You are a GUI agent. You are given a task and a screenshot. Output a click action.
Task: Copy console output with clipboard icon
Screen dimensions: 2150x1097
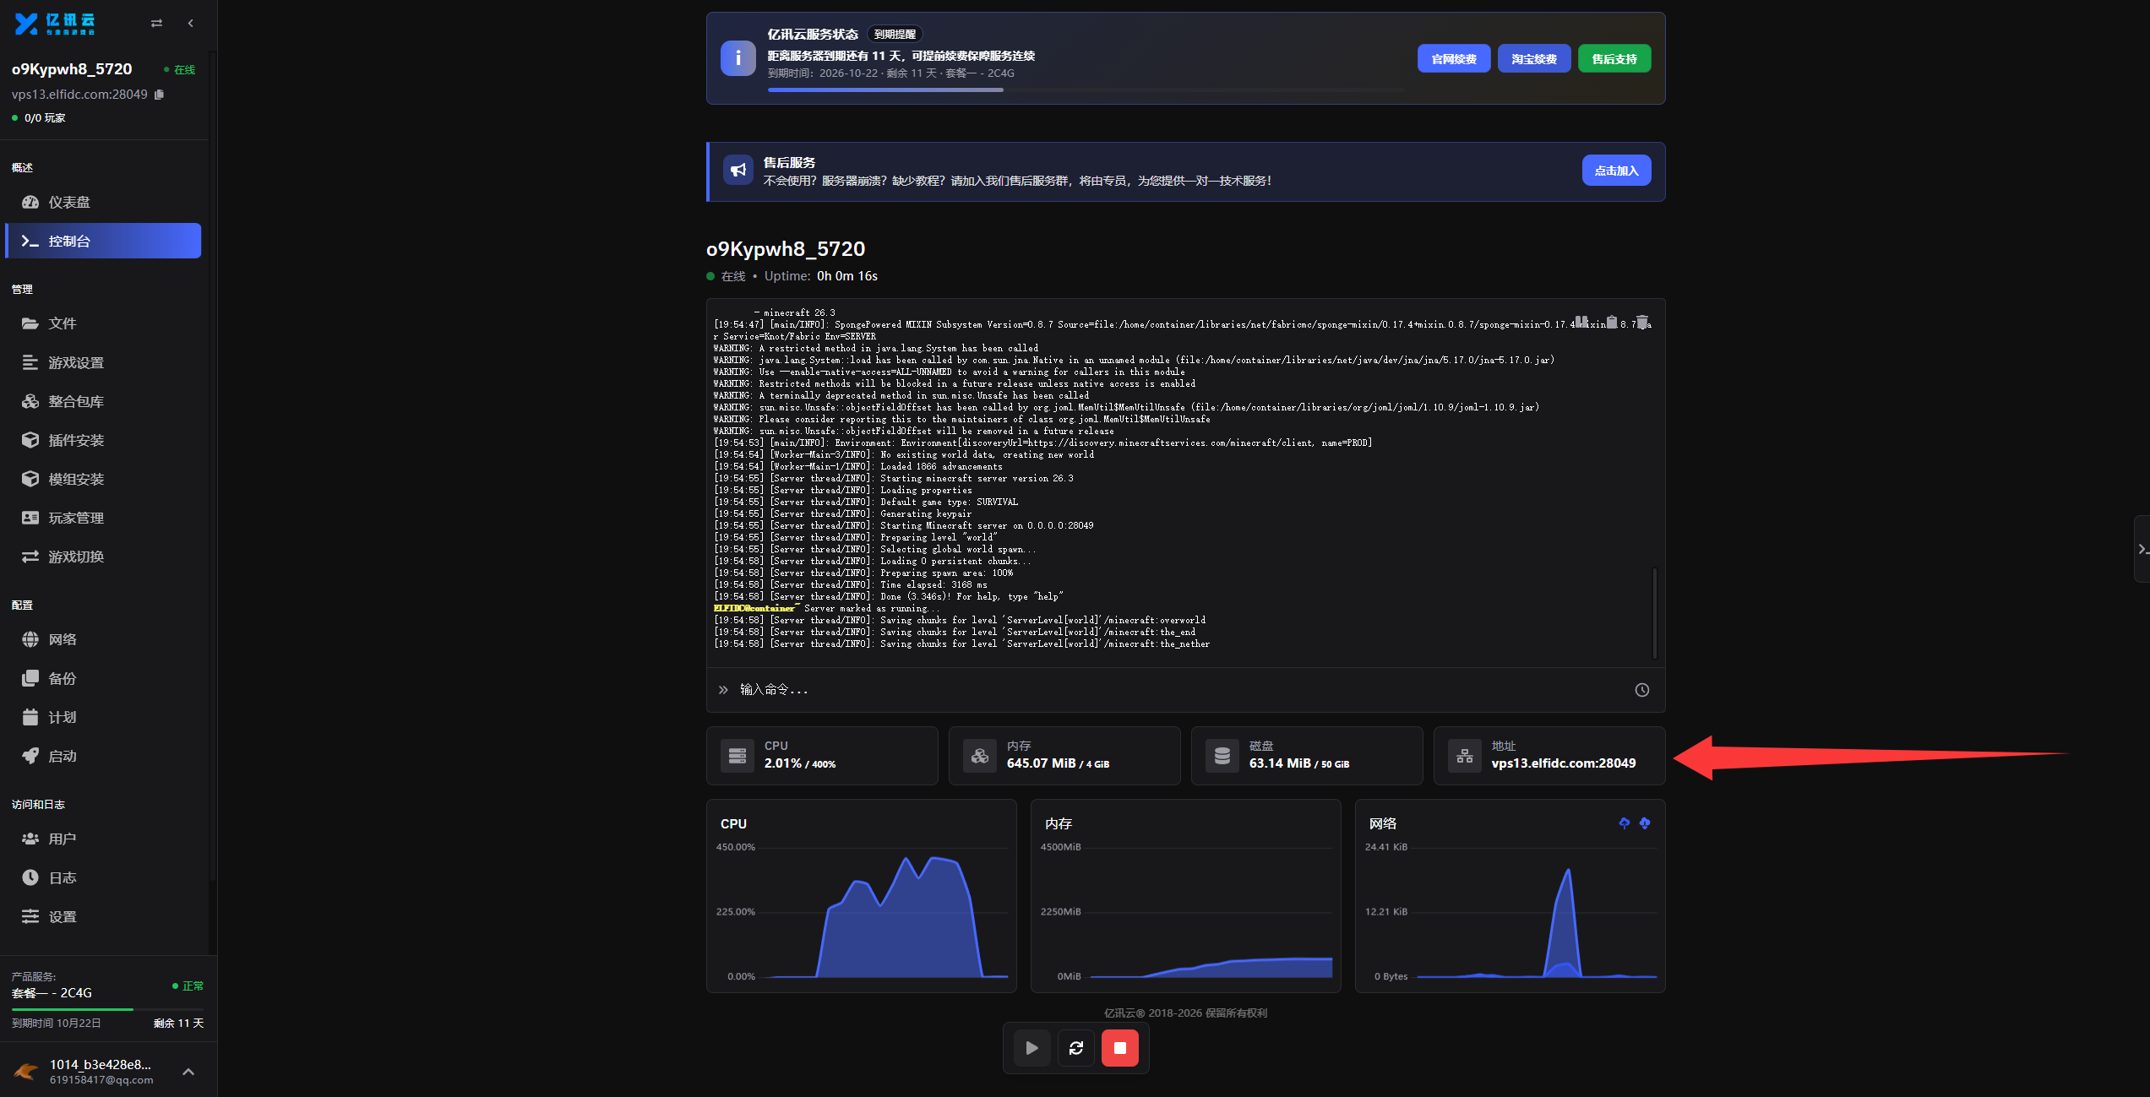tap(1612, 322)
